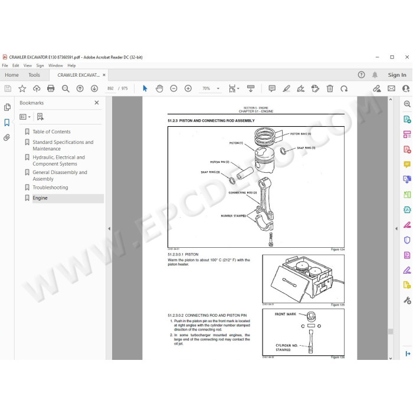Open the Fill & Sign tool in right pane

pyautogui.click(x=407, y=270)
